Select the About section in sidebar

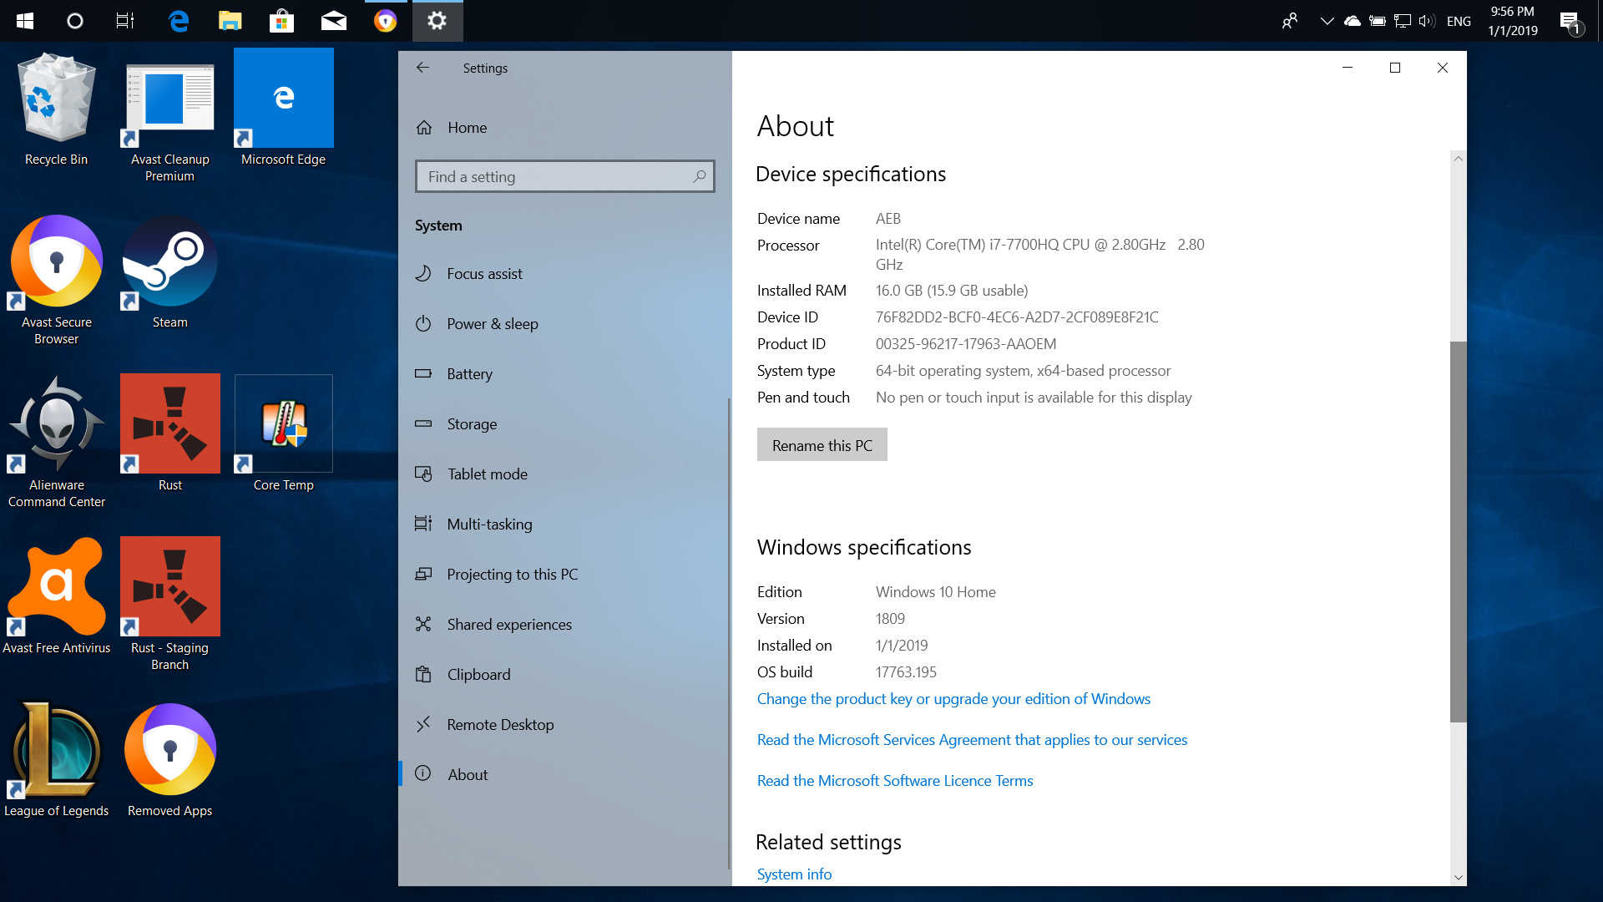pyautogui.click(x=468, y=774)
